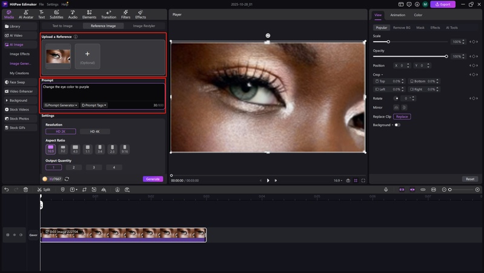Viewport: 484px width, 273px height.
Task: Choose the 9:16 aspect ratio
Action: tap(125, 149)
